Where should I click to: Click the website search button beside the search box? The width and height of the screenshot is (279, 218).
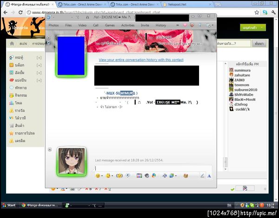tap(259, 43)
